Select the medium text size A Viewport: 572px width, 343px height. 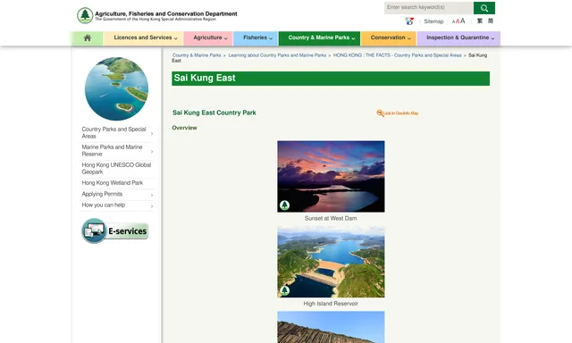(x=458, y=21)
